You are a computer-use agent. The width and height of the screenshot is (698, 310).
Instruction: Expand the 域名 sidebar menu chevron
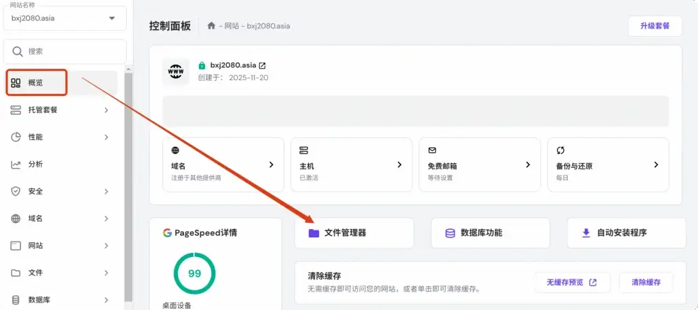pyautogui.click(x=106, y=218)
